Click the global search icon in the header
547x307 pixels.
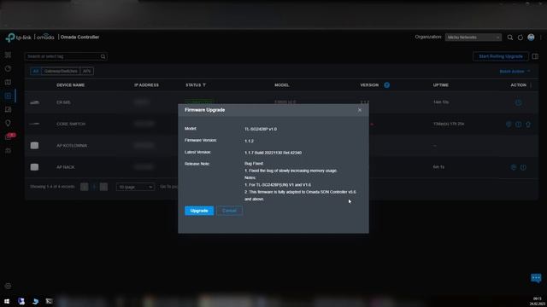click(510, 38)
